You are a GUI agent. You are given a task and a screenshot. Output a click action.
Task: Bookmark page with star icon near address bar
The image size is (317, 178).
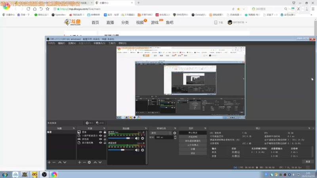[48, 9]
